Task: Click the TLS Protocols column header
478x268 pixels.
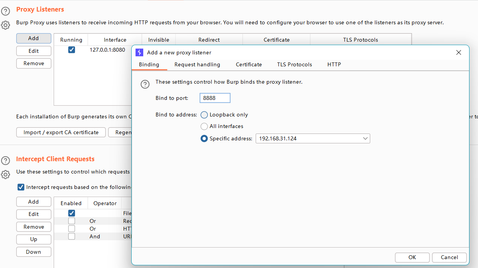Action: [361, 40]
